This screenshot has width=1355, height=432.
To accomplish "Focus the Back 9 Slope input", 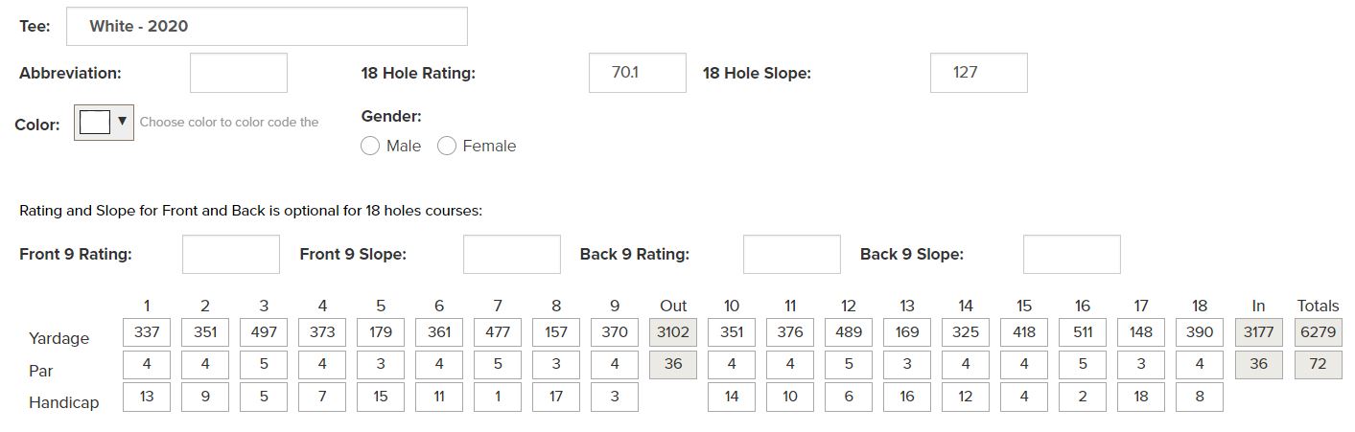I will 1071,255.
